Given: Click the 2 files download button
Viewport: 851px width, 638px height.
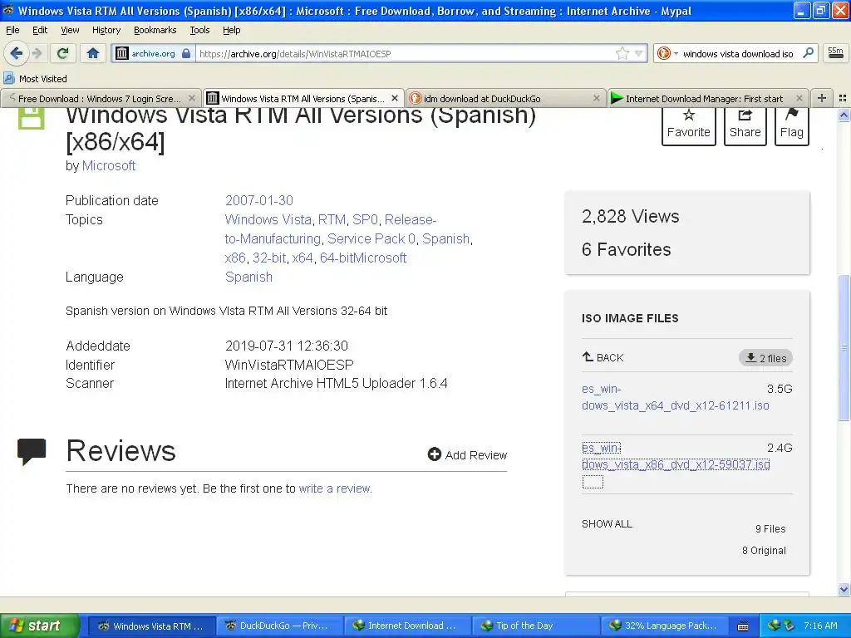Looking at the screenshot, I should pyautogui.click(x=765, y=358).
